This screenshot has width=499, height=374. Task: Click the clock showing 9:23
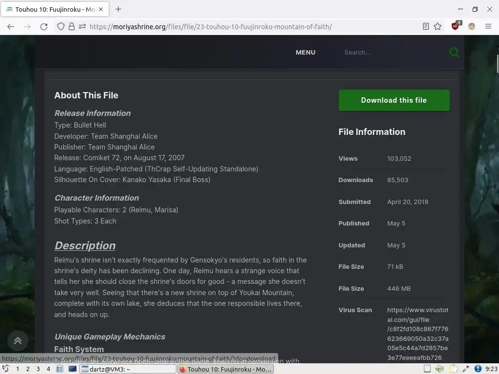[491, 369]
